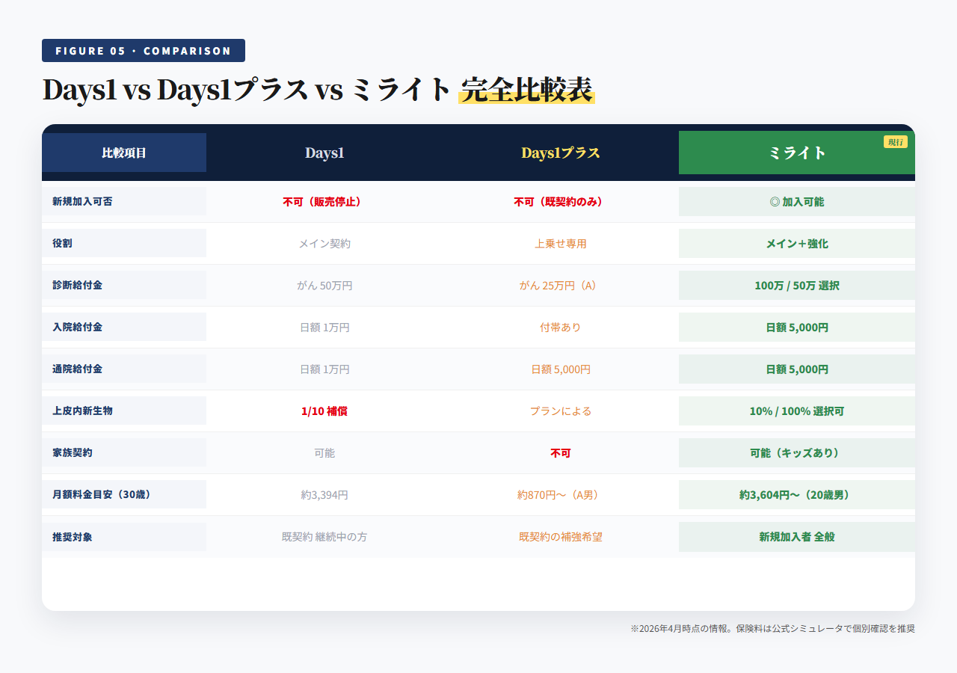Select the Days1 column header
The image size is (957, 673).
[x=324, y=153]
